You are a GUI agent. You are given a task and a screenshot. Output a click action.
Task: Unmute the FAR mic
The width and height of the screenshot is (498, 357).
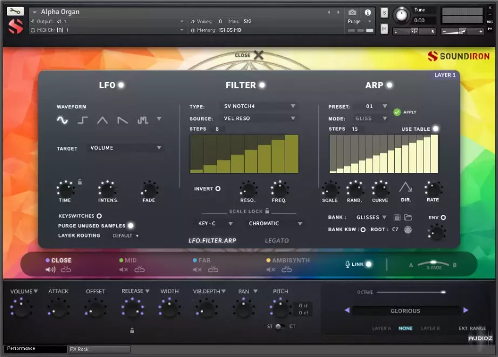click(197, 270)
